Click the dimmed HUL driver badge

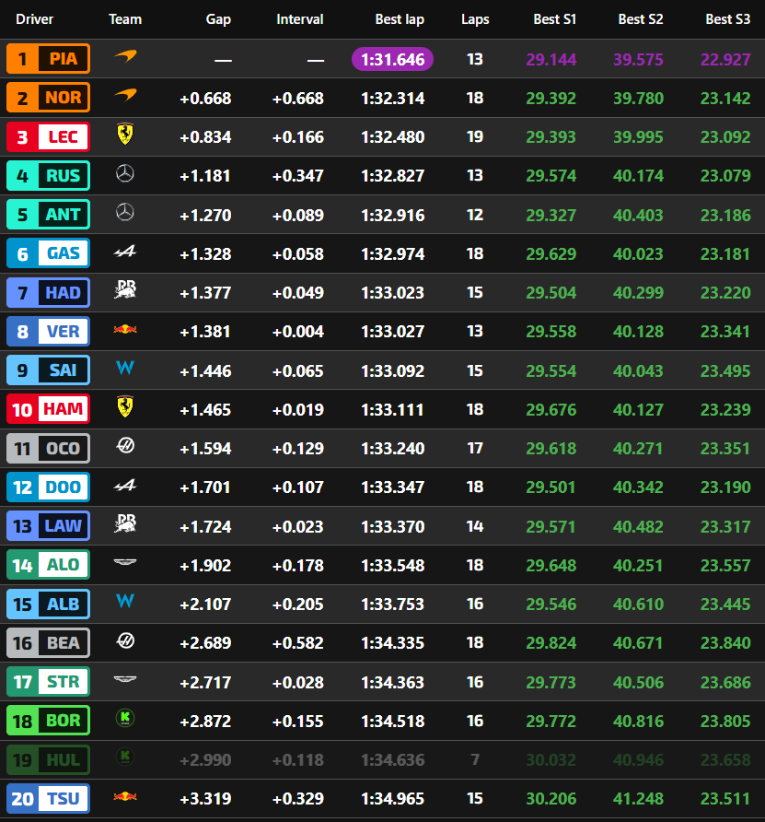(x=48, y=759)
